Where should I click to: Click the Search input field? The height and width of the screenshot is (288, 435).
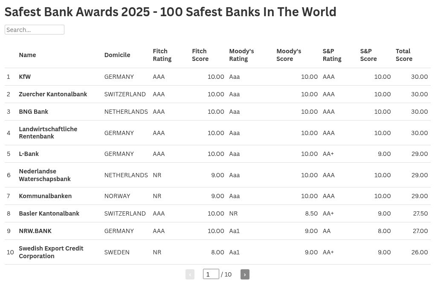coord(35,30)
